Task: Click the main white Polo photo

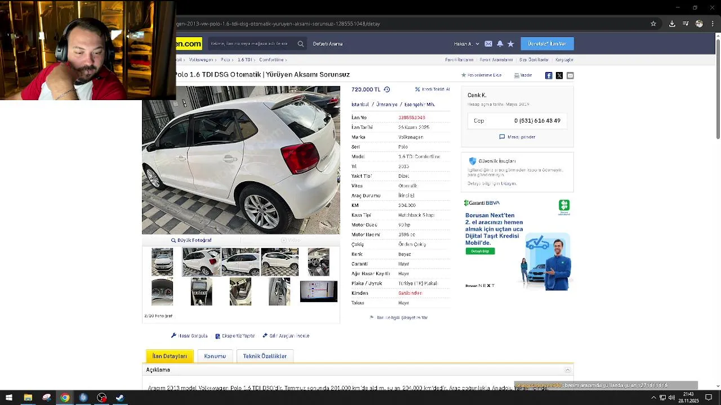Action: click(241, 160)
